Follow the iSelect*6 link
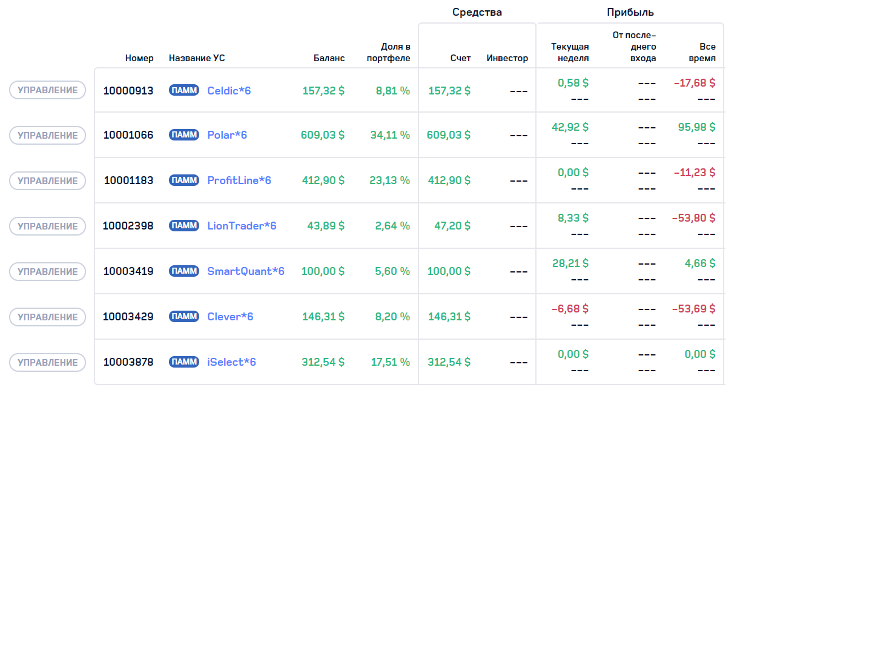 (231, 362)
